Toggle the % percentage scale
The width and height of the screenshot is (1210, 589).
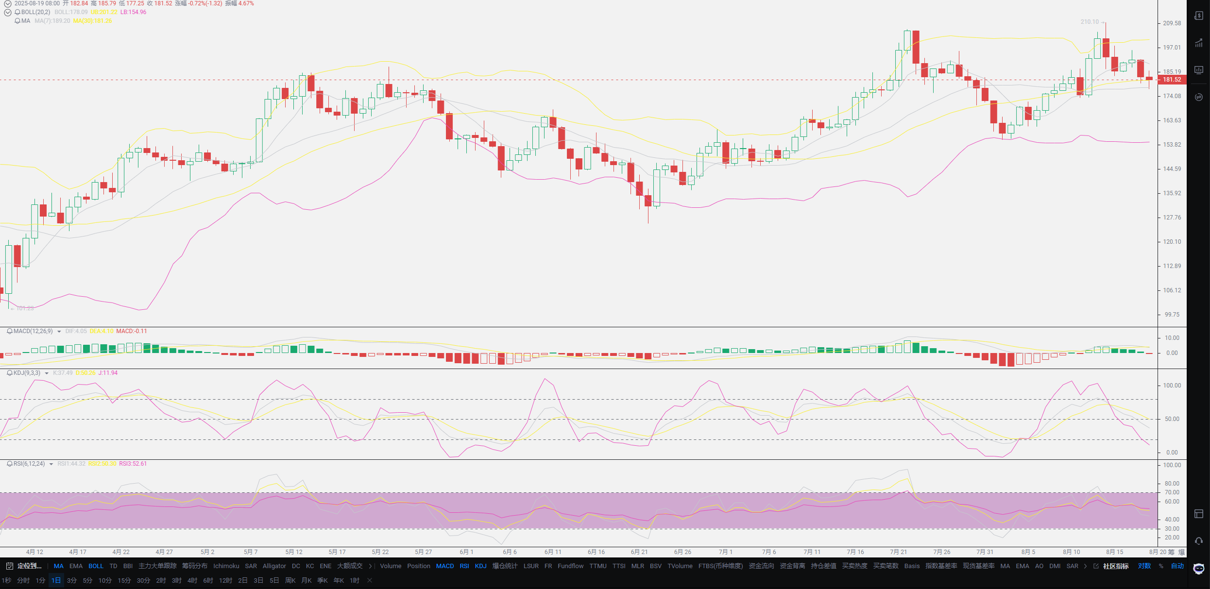[1161, 566]
